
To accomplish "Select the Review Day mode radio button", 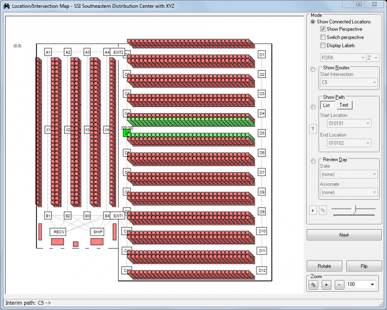I will 313,161.
